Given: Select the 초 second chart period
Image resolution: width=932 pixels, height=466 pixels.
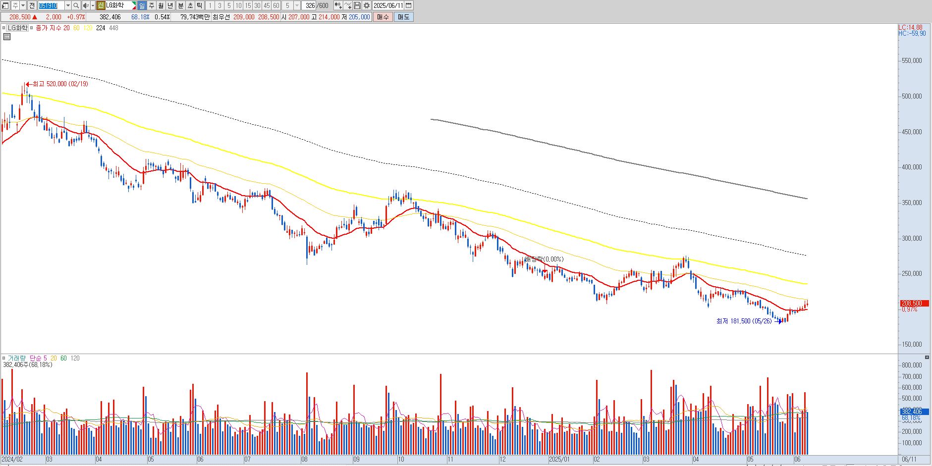Looking at the screenshot, I should 190,5.
